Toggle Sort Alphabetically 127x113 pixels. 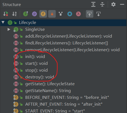[14, 14]
